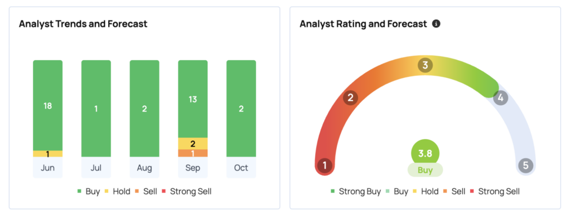Select the Jun green bar showing 18
This screenshot has width=571, height=214.
click(x=48, y=105)
